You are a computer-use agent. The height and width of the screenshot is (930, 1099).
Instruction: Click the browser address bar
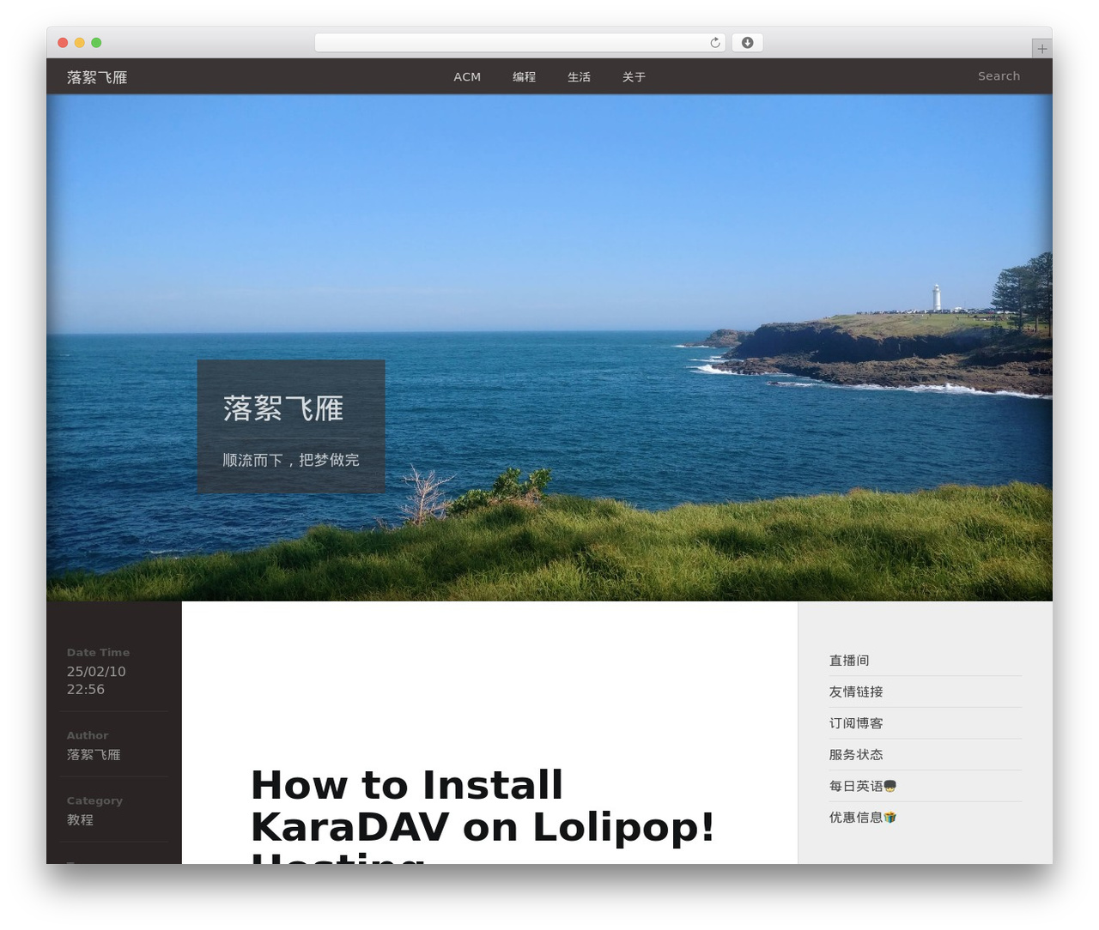[x=519, y=43]
